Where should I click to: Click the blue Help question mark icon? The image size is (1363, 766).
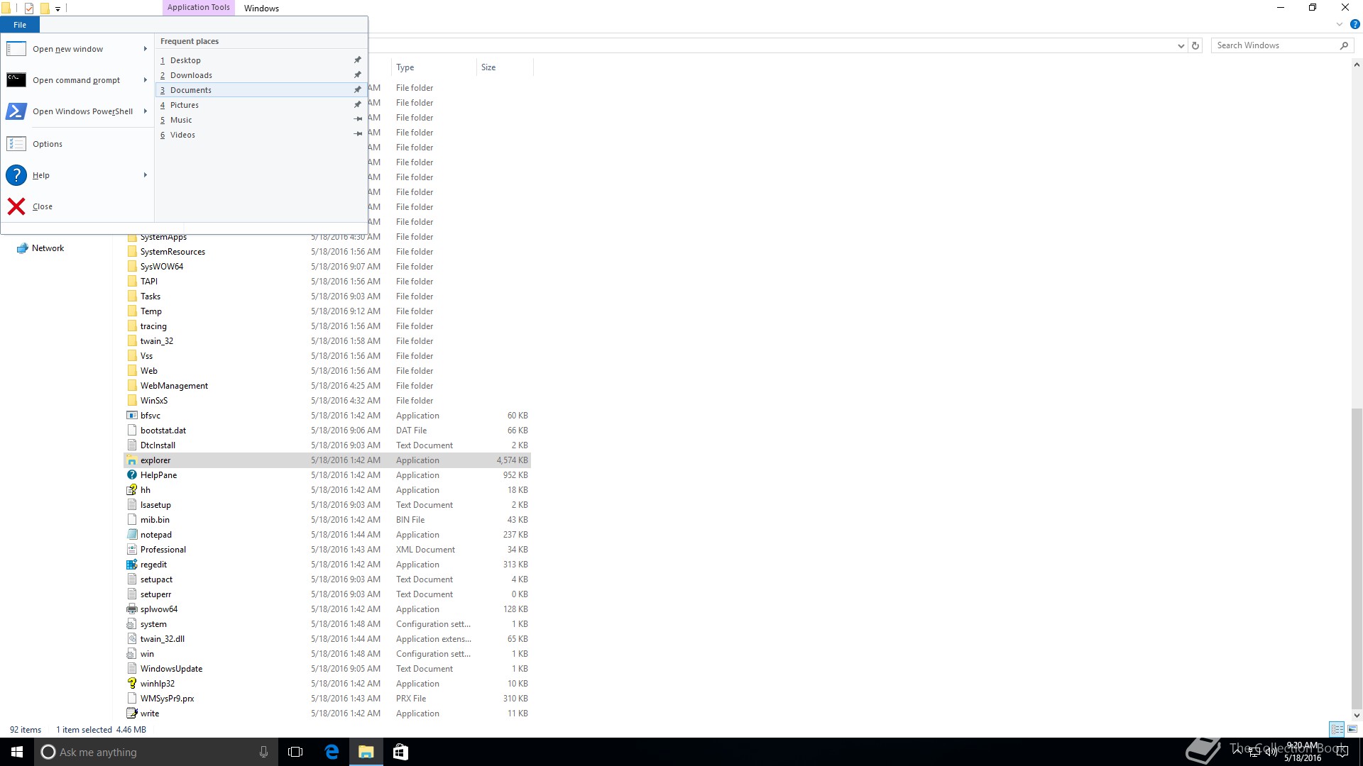coord(16,175)
